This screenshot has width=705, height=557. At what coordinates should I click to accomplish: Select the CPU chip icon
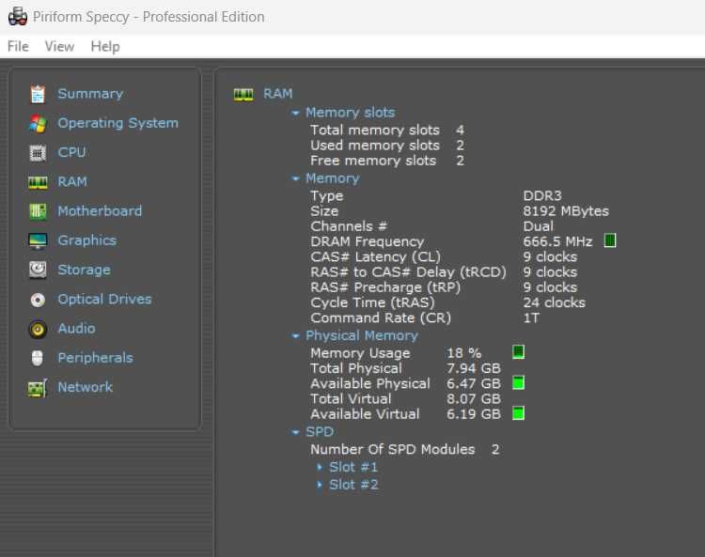click(38, 152)
